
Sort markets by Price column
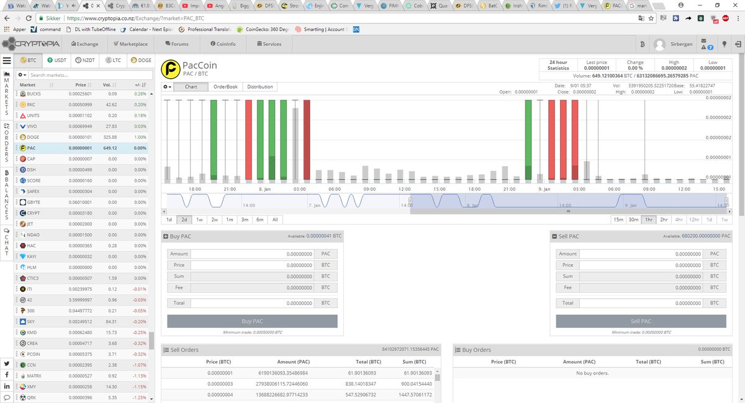[83, 85]
